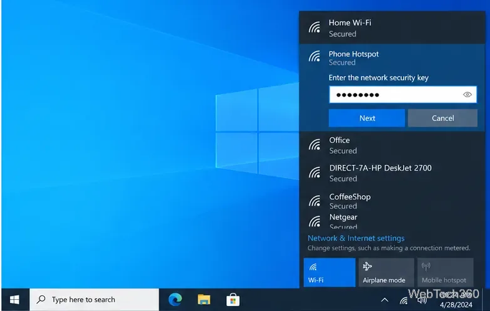Select the Netgear network

click(x=392, y=221)
